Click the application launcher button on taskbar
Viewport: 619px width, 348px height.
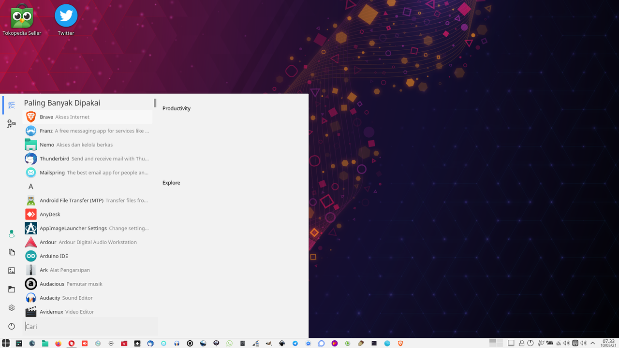[x=6, y=343]
